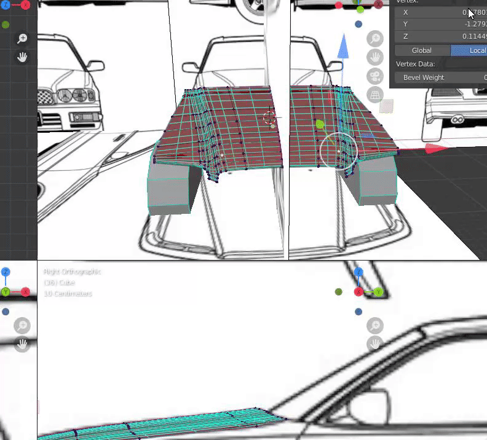
Task: Click green negative-Y dot in top-left strip gizmo
Action: click(6, 25)
